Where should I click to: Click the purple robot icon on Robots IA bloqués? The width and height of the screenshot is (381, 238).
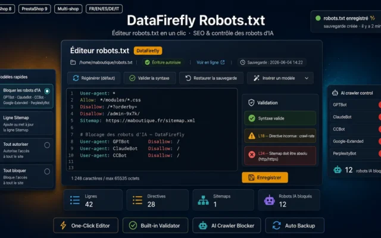[270, 201]
